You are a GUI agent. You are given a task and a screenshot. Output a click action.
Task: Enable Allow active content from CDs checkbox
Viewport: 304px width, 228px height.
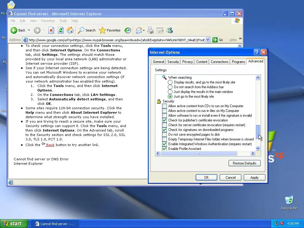pyautogui.click(x=164, y=106)
